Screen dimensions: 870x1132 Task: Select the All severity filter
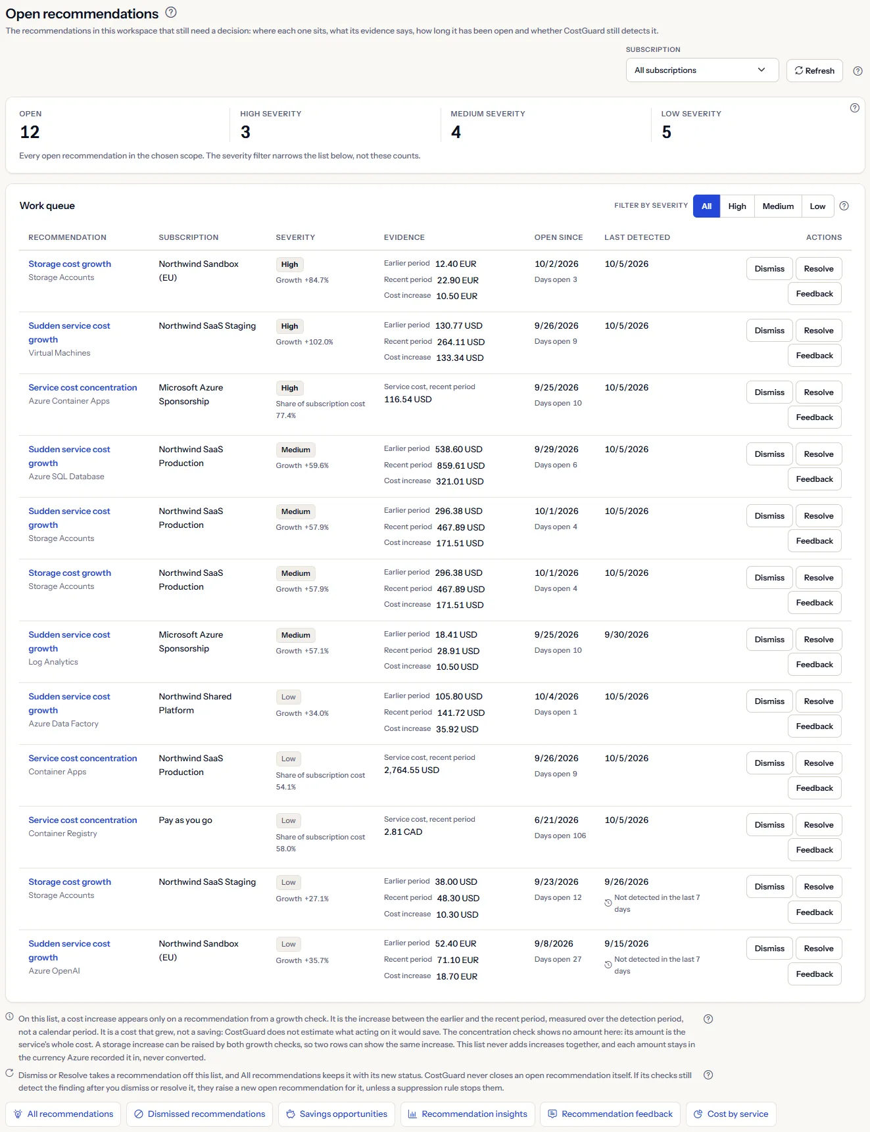click(x=707, y=206)
